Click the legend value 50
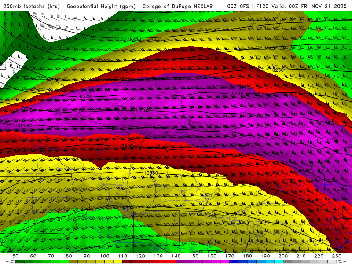This screenshot has height=264, width=352. pos(15,256)
